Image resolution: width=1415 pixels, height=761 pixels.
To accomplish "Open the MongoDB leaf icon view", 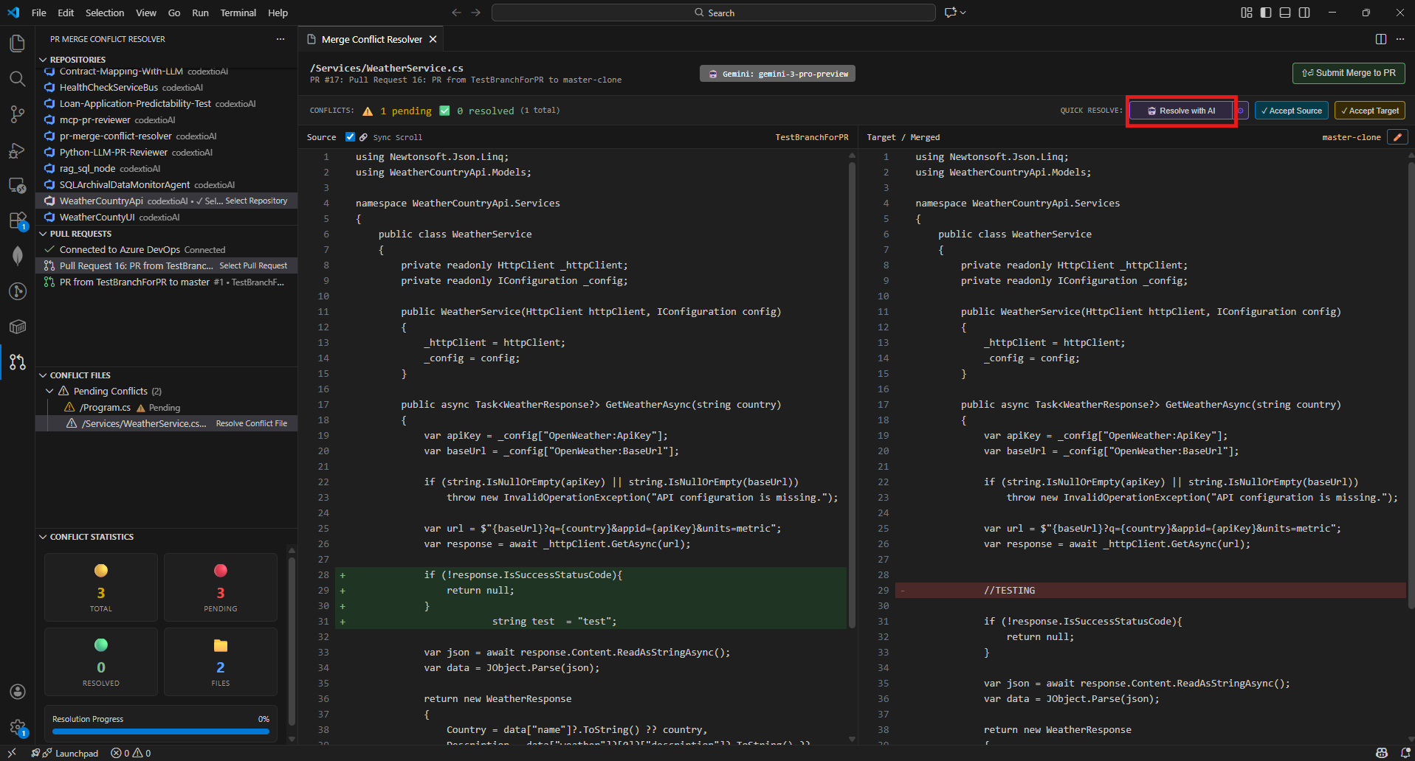I will (17, 256).
